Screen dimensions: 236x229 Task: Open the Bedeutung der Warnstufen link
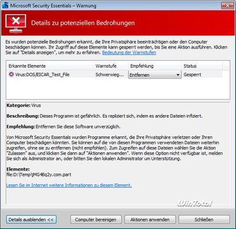pyautogui.click(x=129, y=53)
